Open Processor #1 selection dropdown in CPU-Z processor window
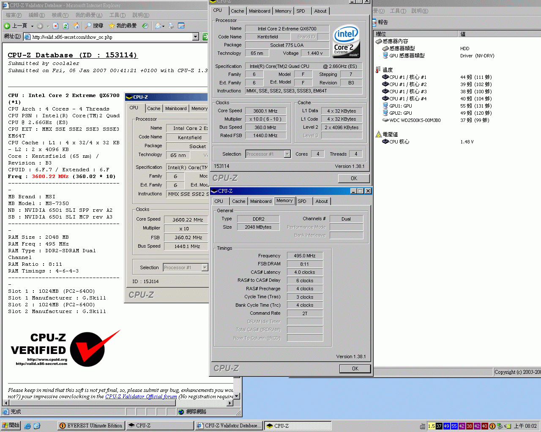The image size is (541, 432). [287, 154]
